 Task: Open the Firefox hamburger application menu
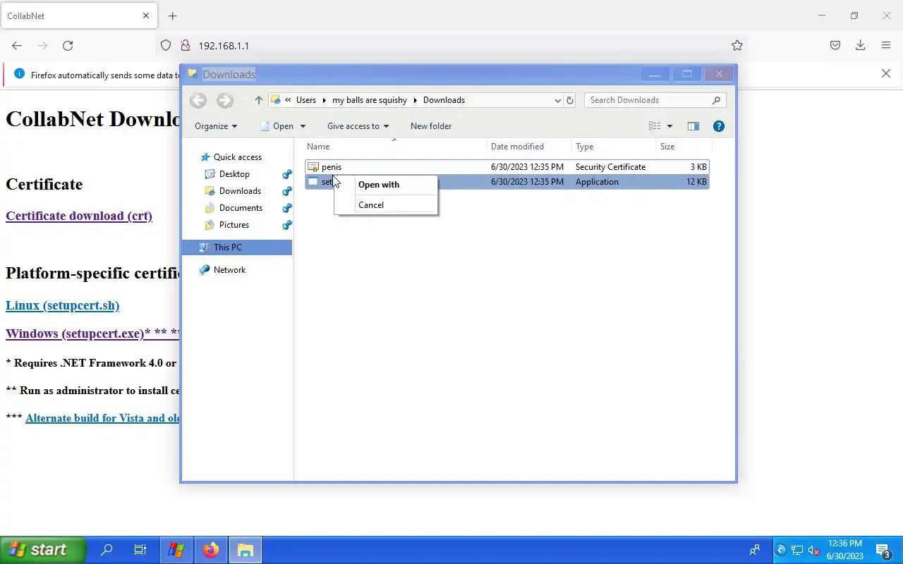pyautogui.click(x=886, y=46)
